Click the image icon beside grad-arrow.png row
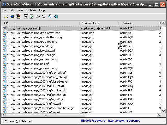This screenshot has height=125, width=167. (x=4, y=33)
